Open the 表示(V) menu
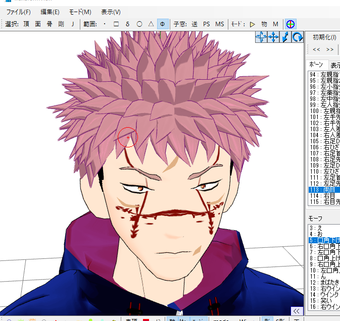This screenshot has height=321, width=340. point(111,12)
